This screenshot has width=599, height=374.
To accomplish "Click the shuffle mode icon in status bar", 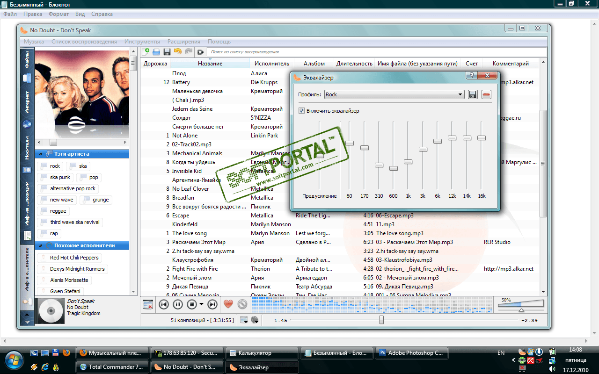I will click(255, 320).
